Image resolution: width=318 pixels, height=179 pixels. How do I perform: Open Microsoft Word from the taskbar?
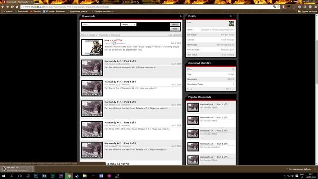(101, 176)
